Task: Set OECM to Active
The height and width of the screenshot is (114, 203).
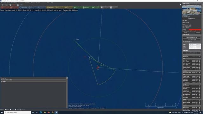Action: pyautogui.click(x=192, y=48)
